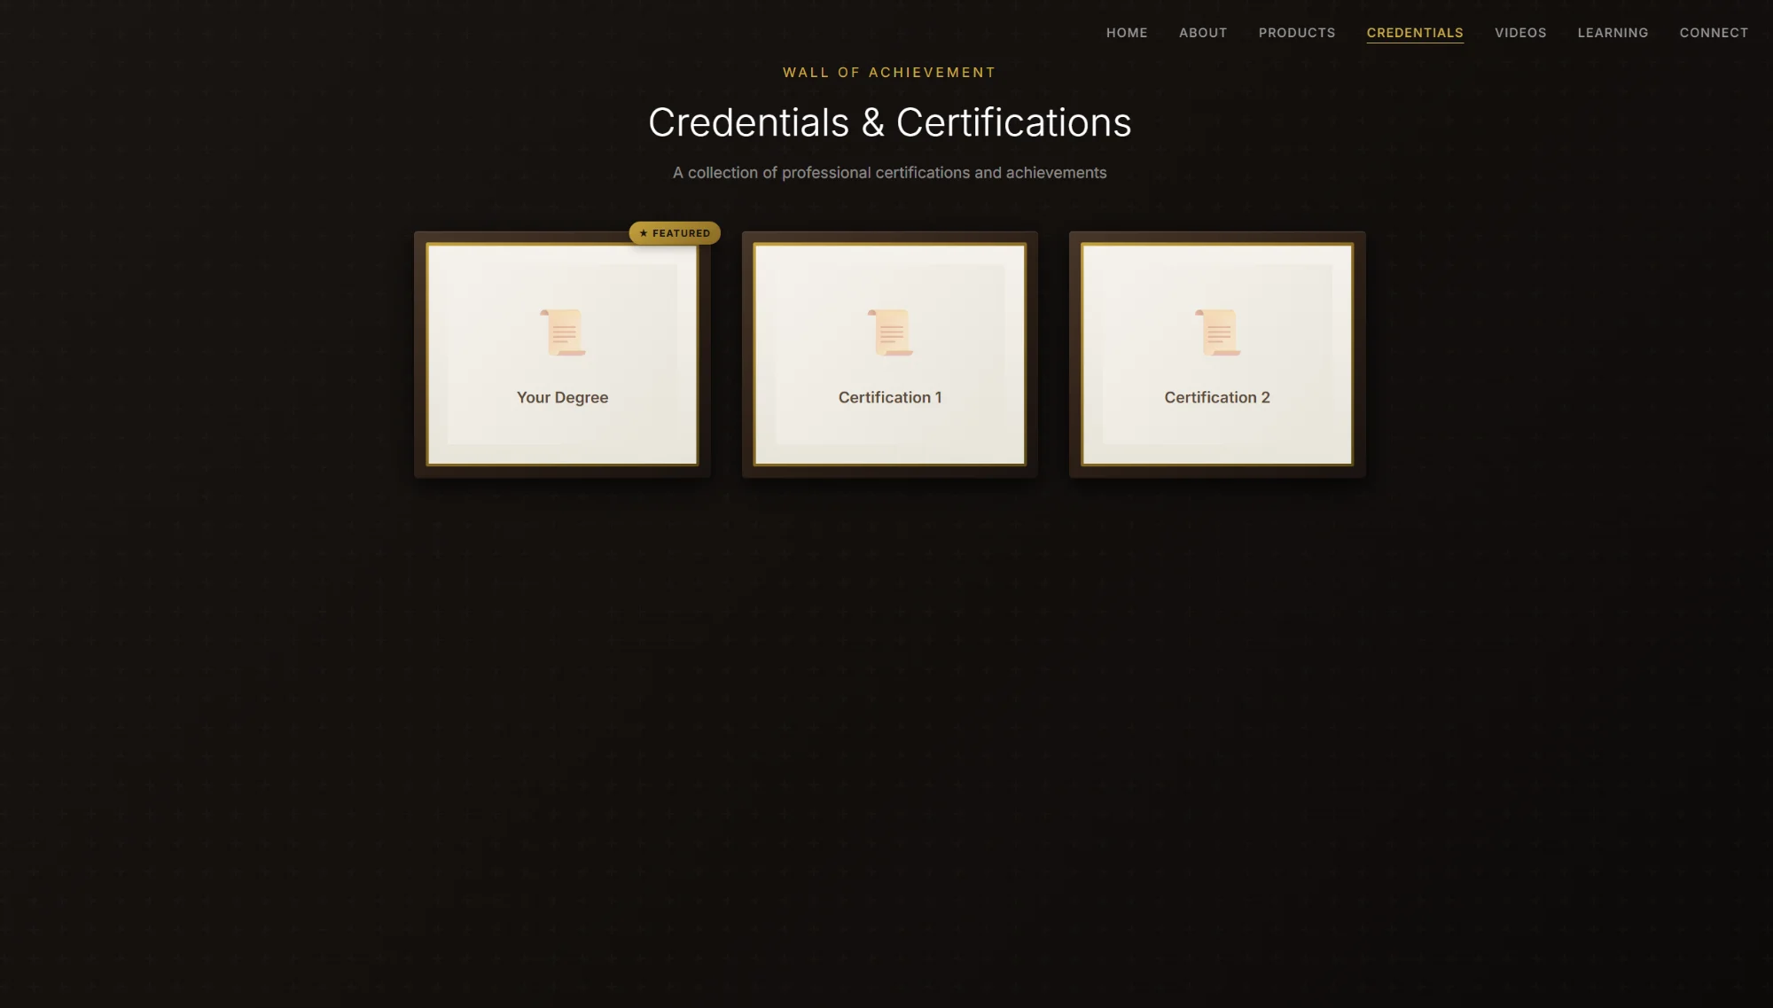Go to the VIDEOS section
Viewport: 1773px width, 1008px height.
(x=1519, y=33)
